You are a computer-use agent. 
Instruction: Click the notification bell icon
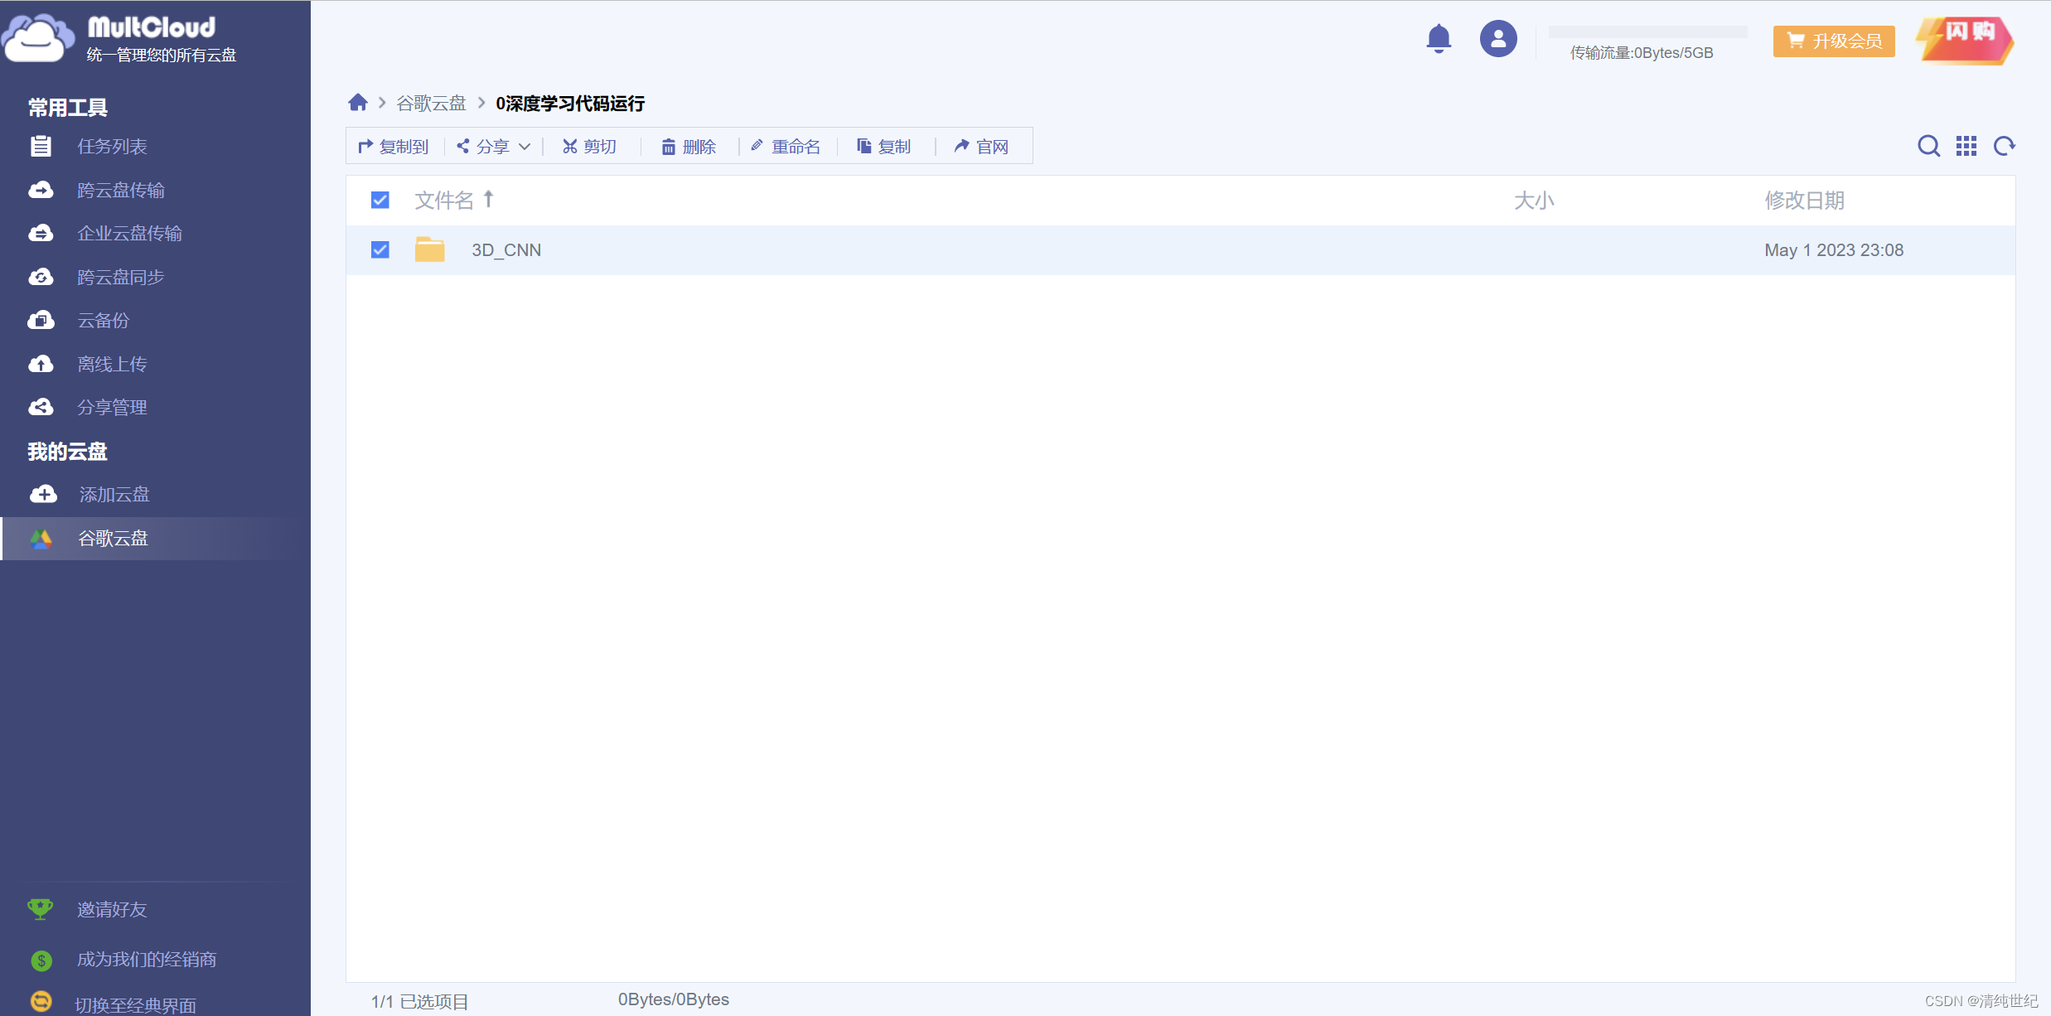point(1439,38)
